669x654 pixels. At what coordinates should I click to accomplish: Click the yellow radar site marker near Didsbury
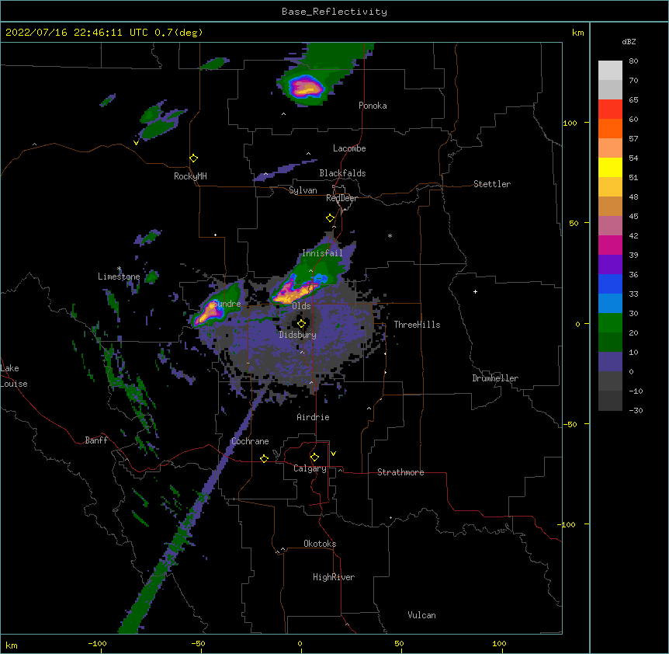tap(301, 324)
